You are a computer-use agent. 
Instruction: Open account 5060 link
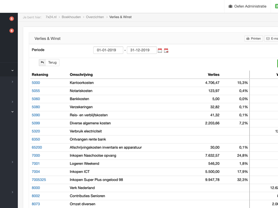pos(36,99)
